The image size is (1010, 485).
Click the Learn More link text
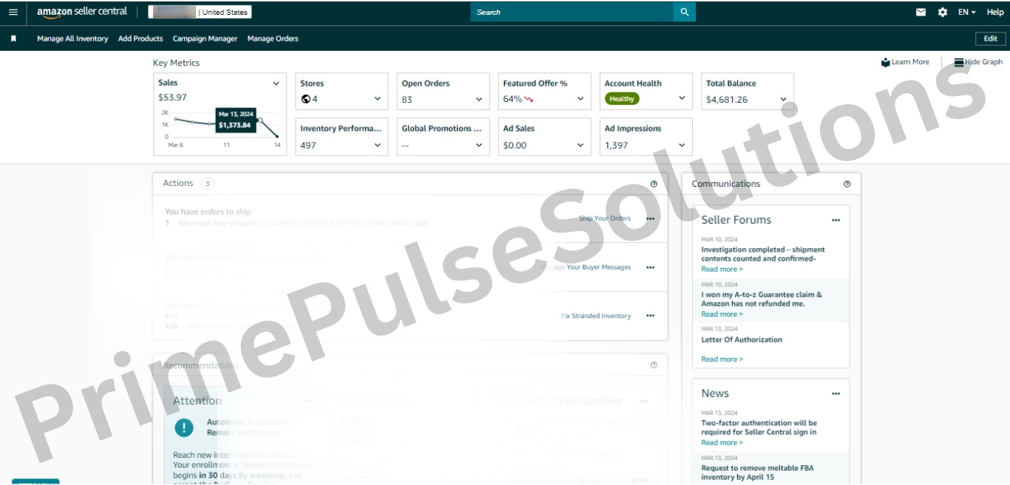point(910,62)
